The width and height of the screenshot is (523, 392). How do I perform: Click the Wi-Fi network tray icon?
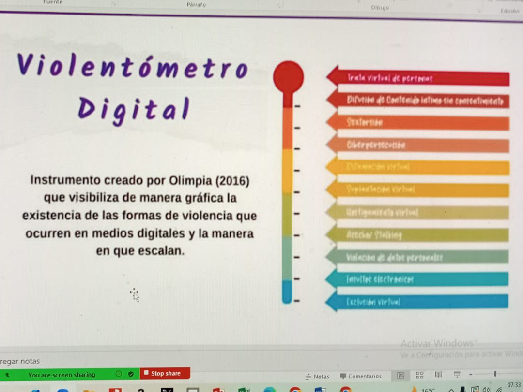click(x=499, y=390)
